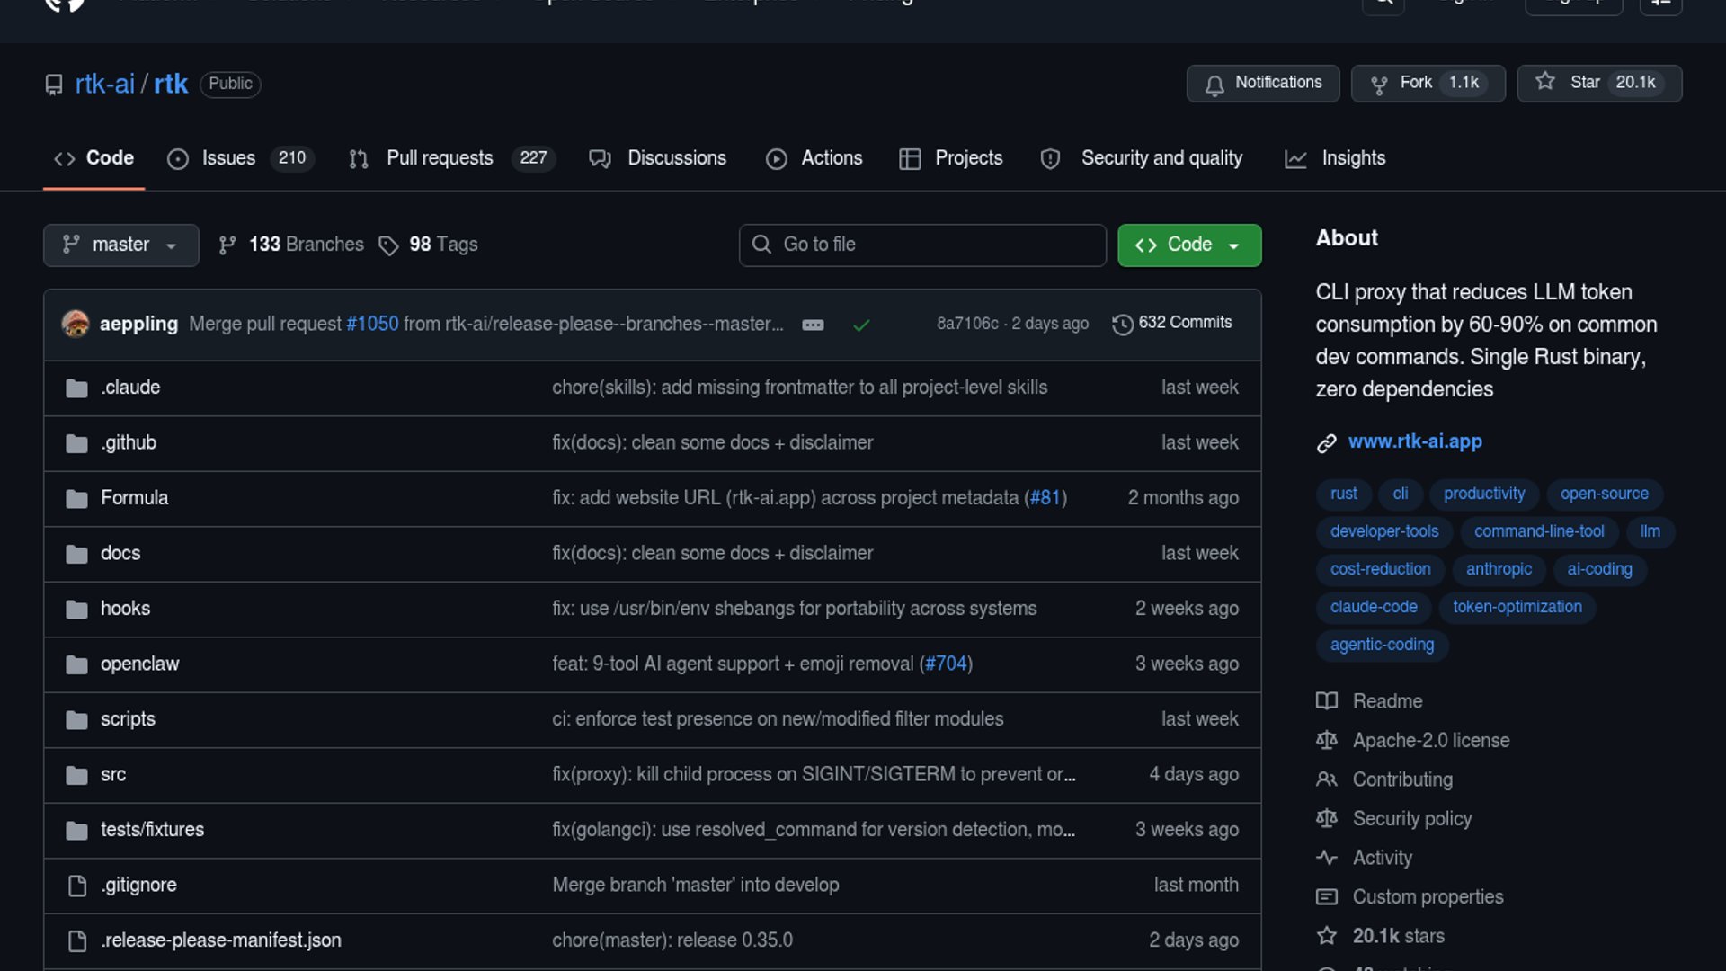This screenshot has height=971, width=1726.
Task: Open the master branch dropdown
Action: 120,245
